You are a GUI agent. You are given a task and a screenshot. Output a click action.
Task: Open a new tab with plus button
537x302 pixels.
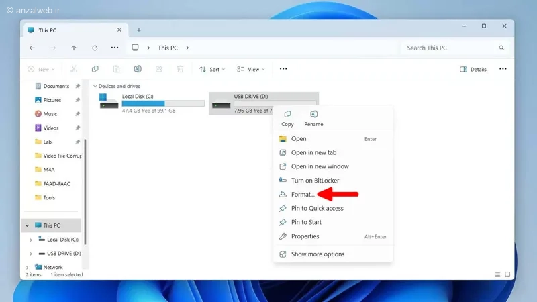coord(139,30)
